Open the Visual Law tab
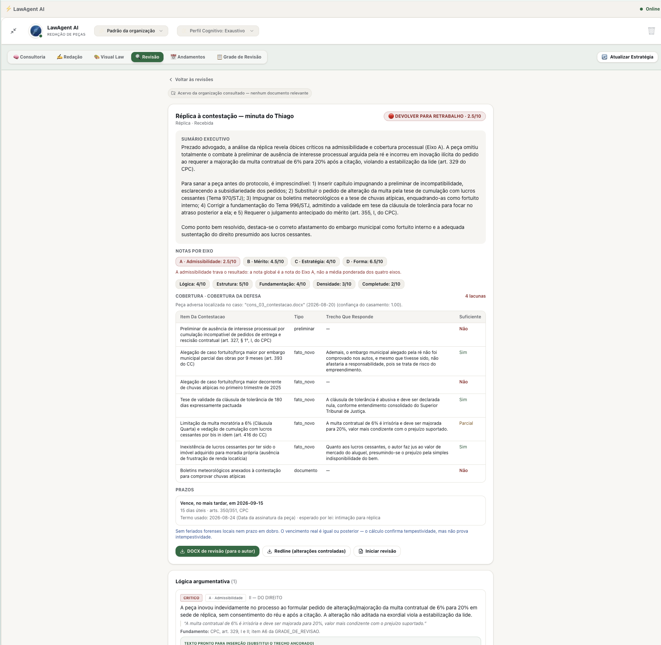The width and height of the screenshot is (661, 645). pyautogui.click(x=109, y=57)
